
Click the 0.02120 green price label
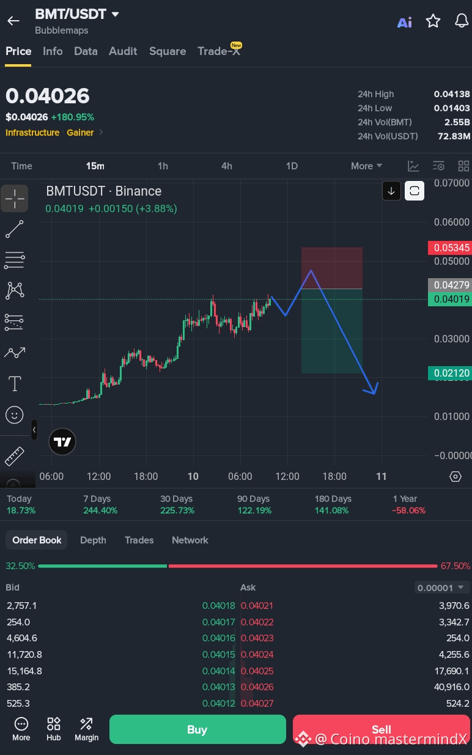point(449,372)
